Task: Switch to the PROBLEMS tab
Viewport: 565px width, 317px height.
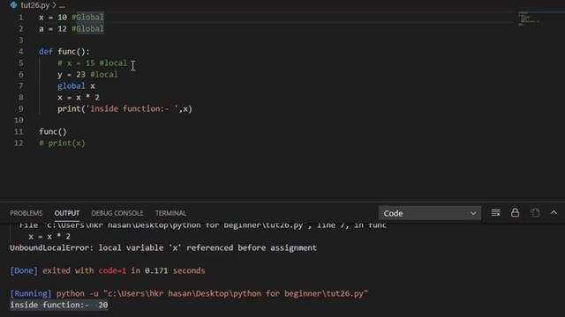Action: pyautogui.click(x=26, y=213)
